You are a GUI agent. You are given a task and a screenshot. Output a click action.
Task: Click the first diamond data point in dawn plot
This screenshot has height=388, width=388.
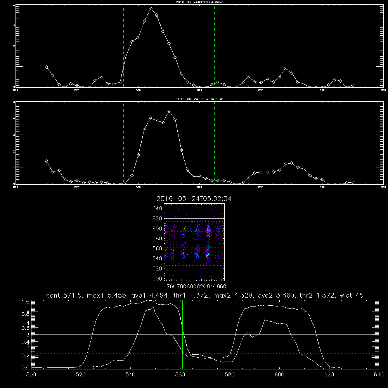click(46, 67)
